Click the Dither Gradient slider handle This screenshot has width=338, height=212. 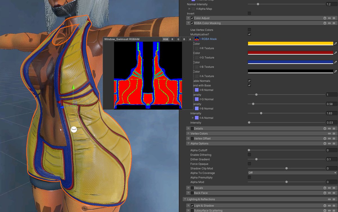256,159
